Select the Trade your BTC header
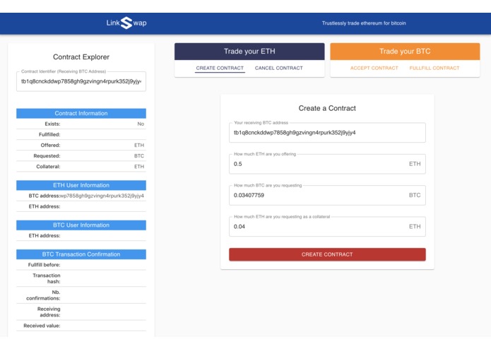 [x=405, y=52]
